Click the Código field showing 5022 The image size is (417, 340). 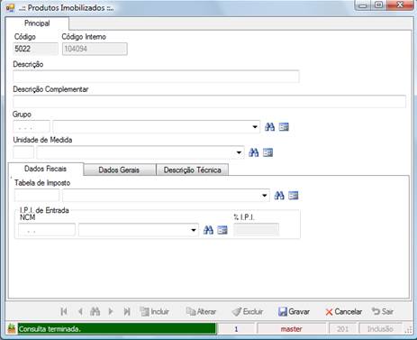[35, 49]
